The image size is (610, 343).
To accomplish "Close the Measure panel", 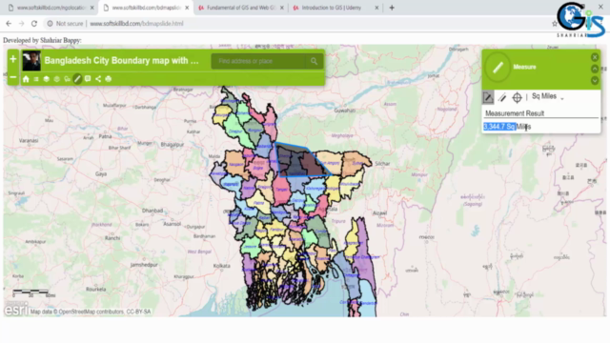I will 595,57.
